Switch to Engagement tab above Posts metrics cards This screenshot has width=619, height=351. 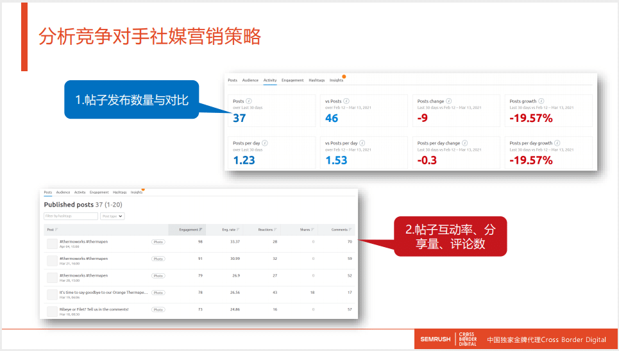(293, 80)
